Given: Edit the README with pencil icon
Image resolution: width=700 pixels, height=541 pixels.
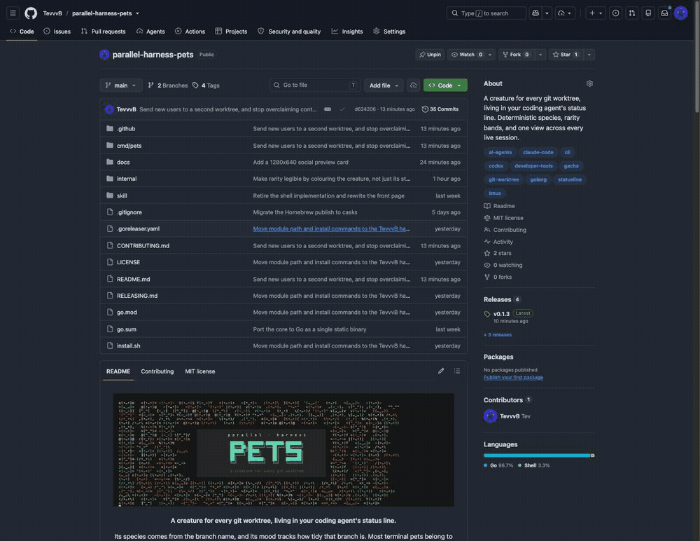Looking at the screenshot, I should (441, 371).
